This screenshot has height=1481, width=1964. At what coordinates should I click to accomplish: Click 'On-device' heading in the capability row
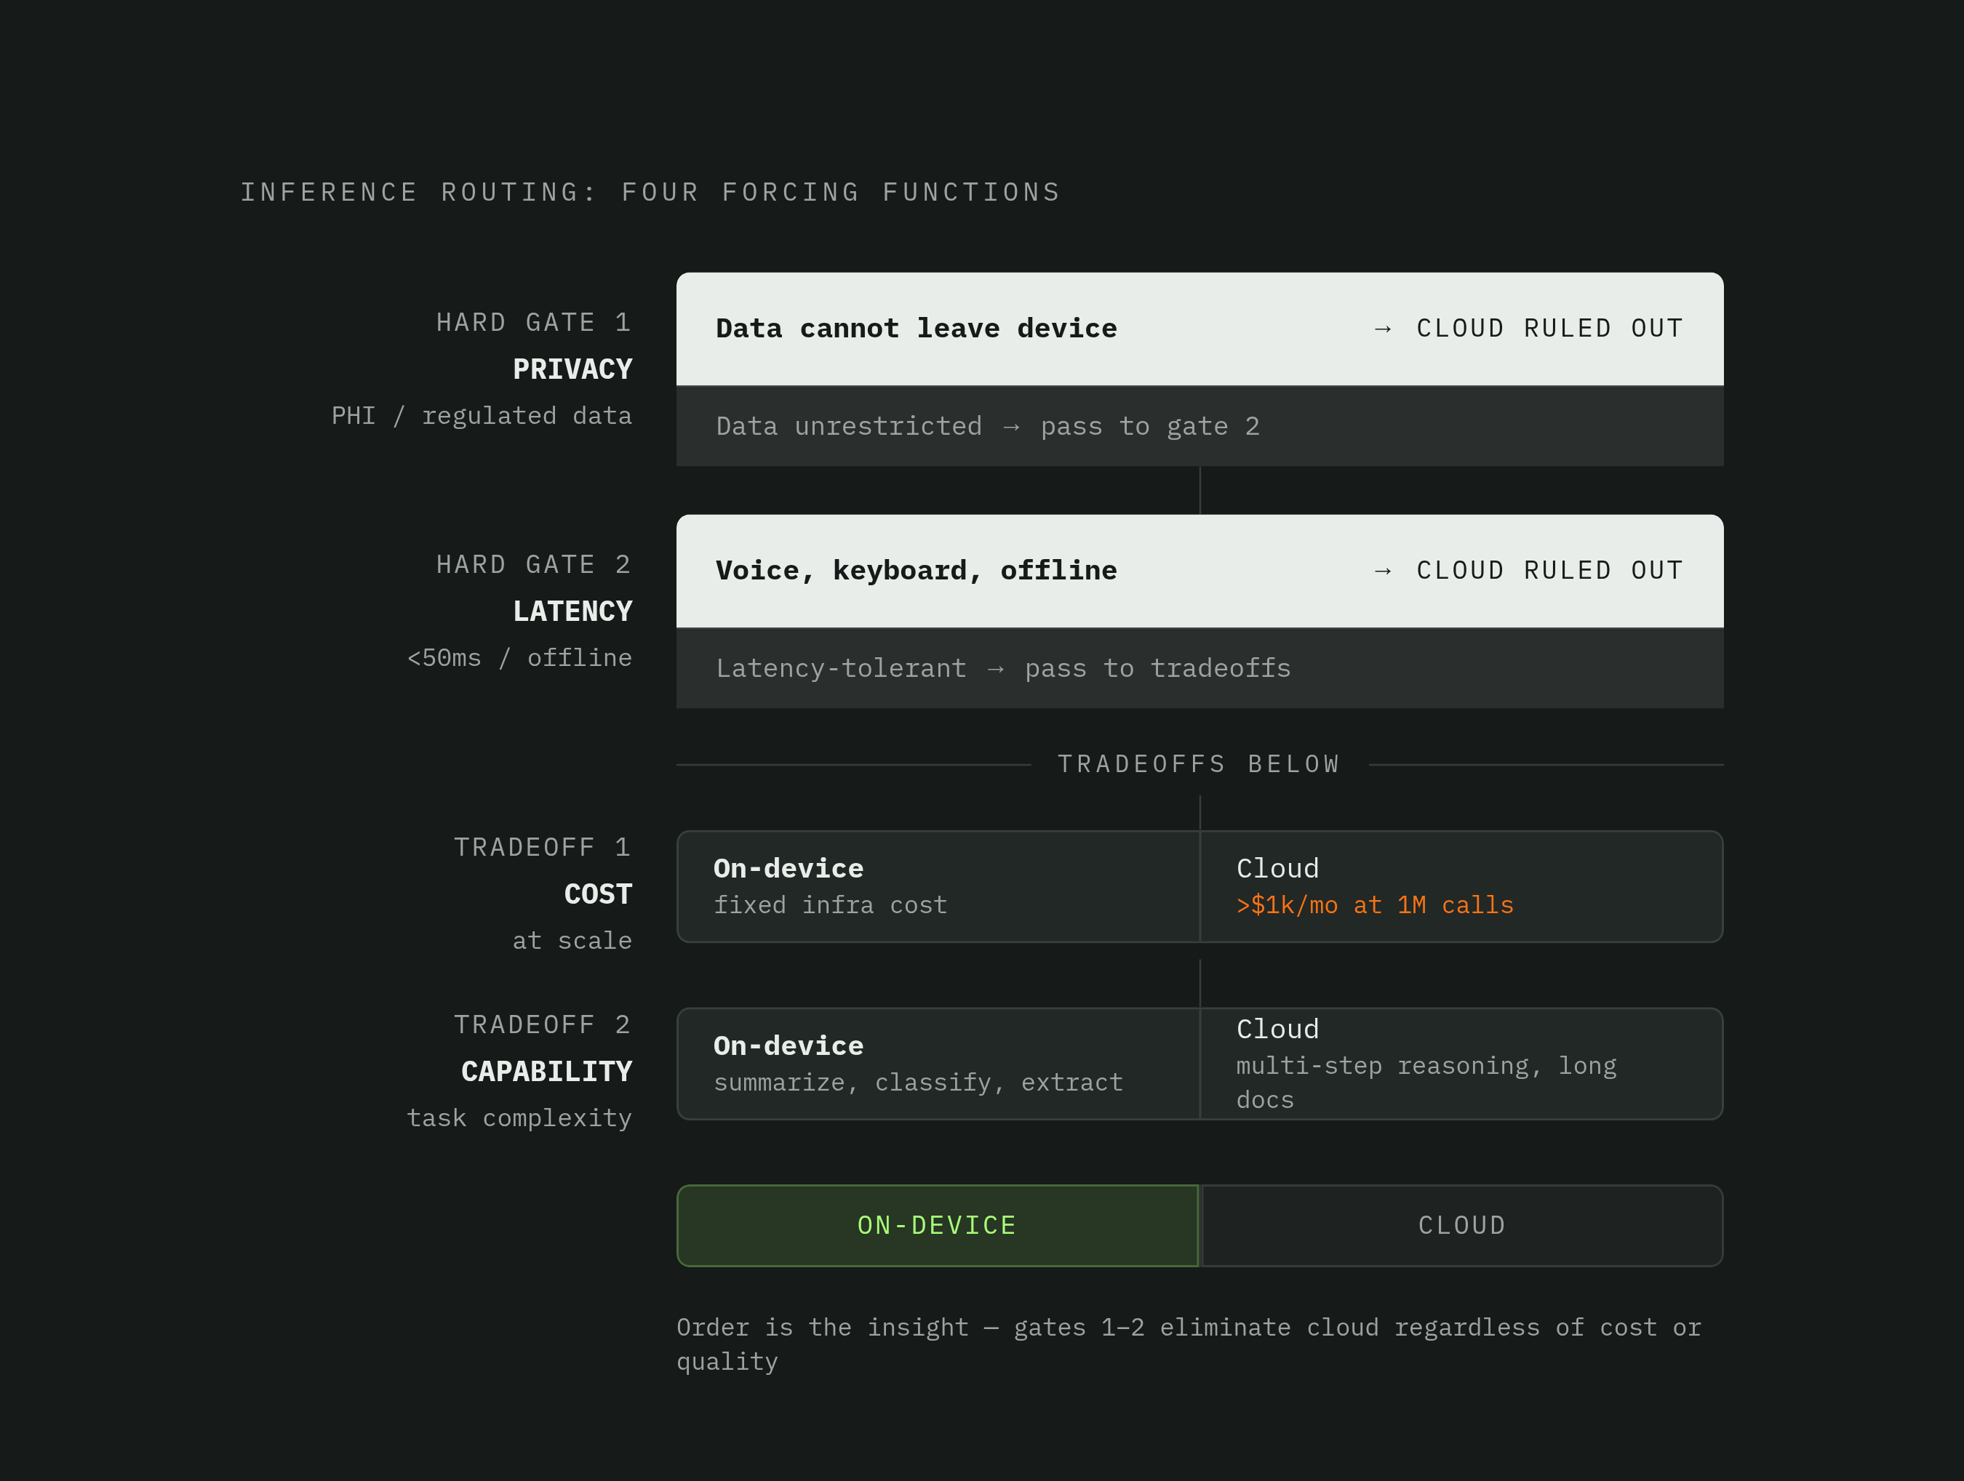tap(789, 1046)
